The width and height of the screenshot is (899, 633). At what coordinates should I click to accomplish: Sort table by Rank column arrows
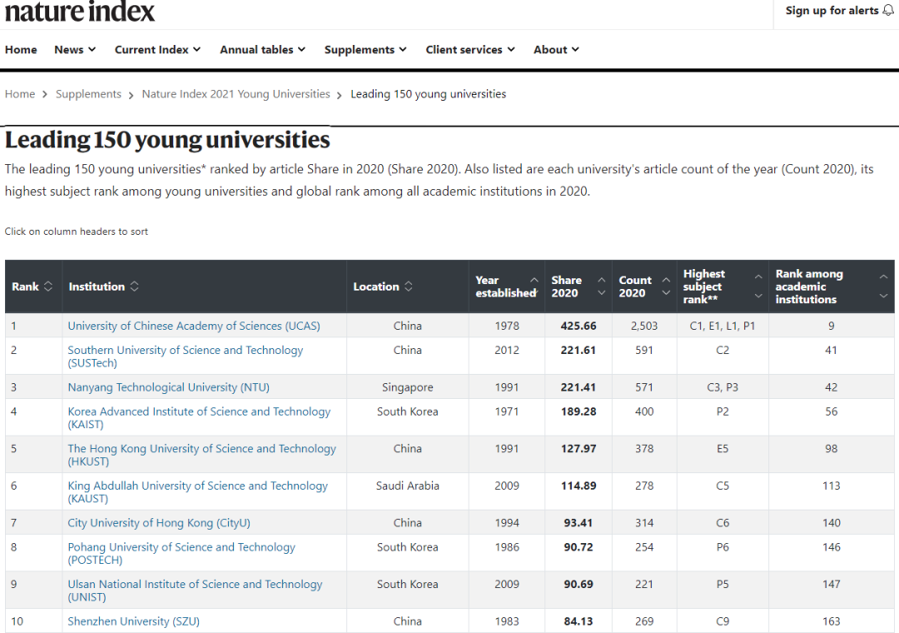click(x=48, y=287)
